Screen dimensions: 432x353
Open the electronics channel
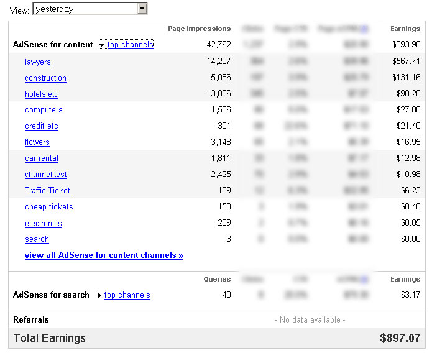click(x=44, y=224)
